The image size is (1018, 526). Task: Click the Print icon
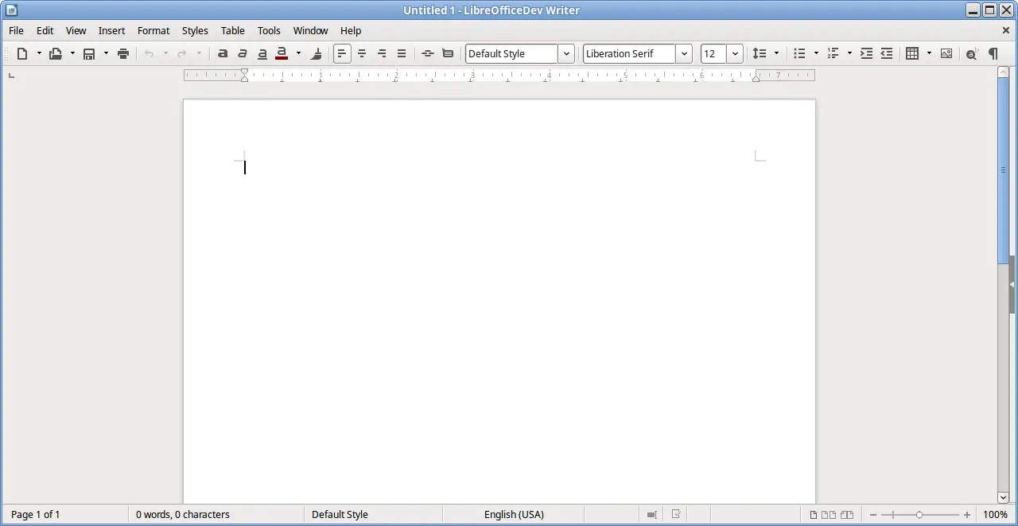pos(123,53)
